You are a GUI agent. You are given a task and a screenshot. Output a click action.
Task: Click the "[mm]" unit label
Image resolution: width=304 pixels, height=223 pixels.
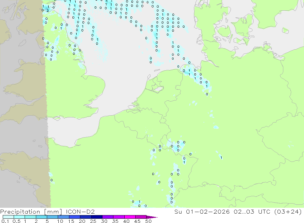[x=53, y=212]
